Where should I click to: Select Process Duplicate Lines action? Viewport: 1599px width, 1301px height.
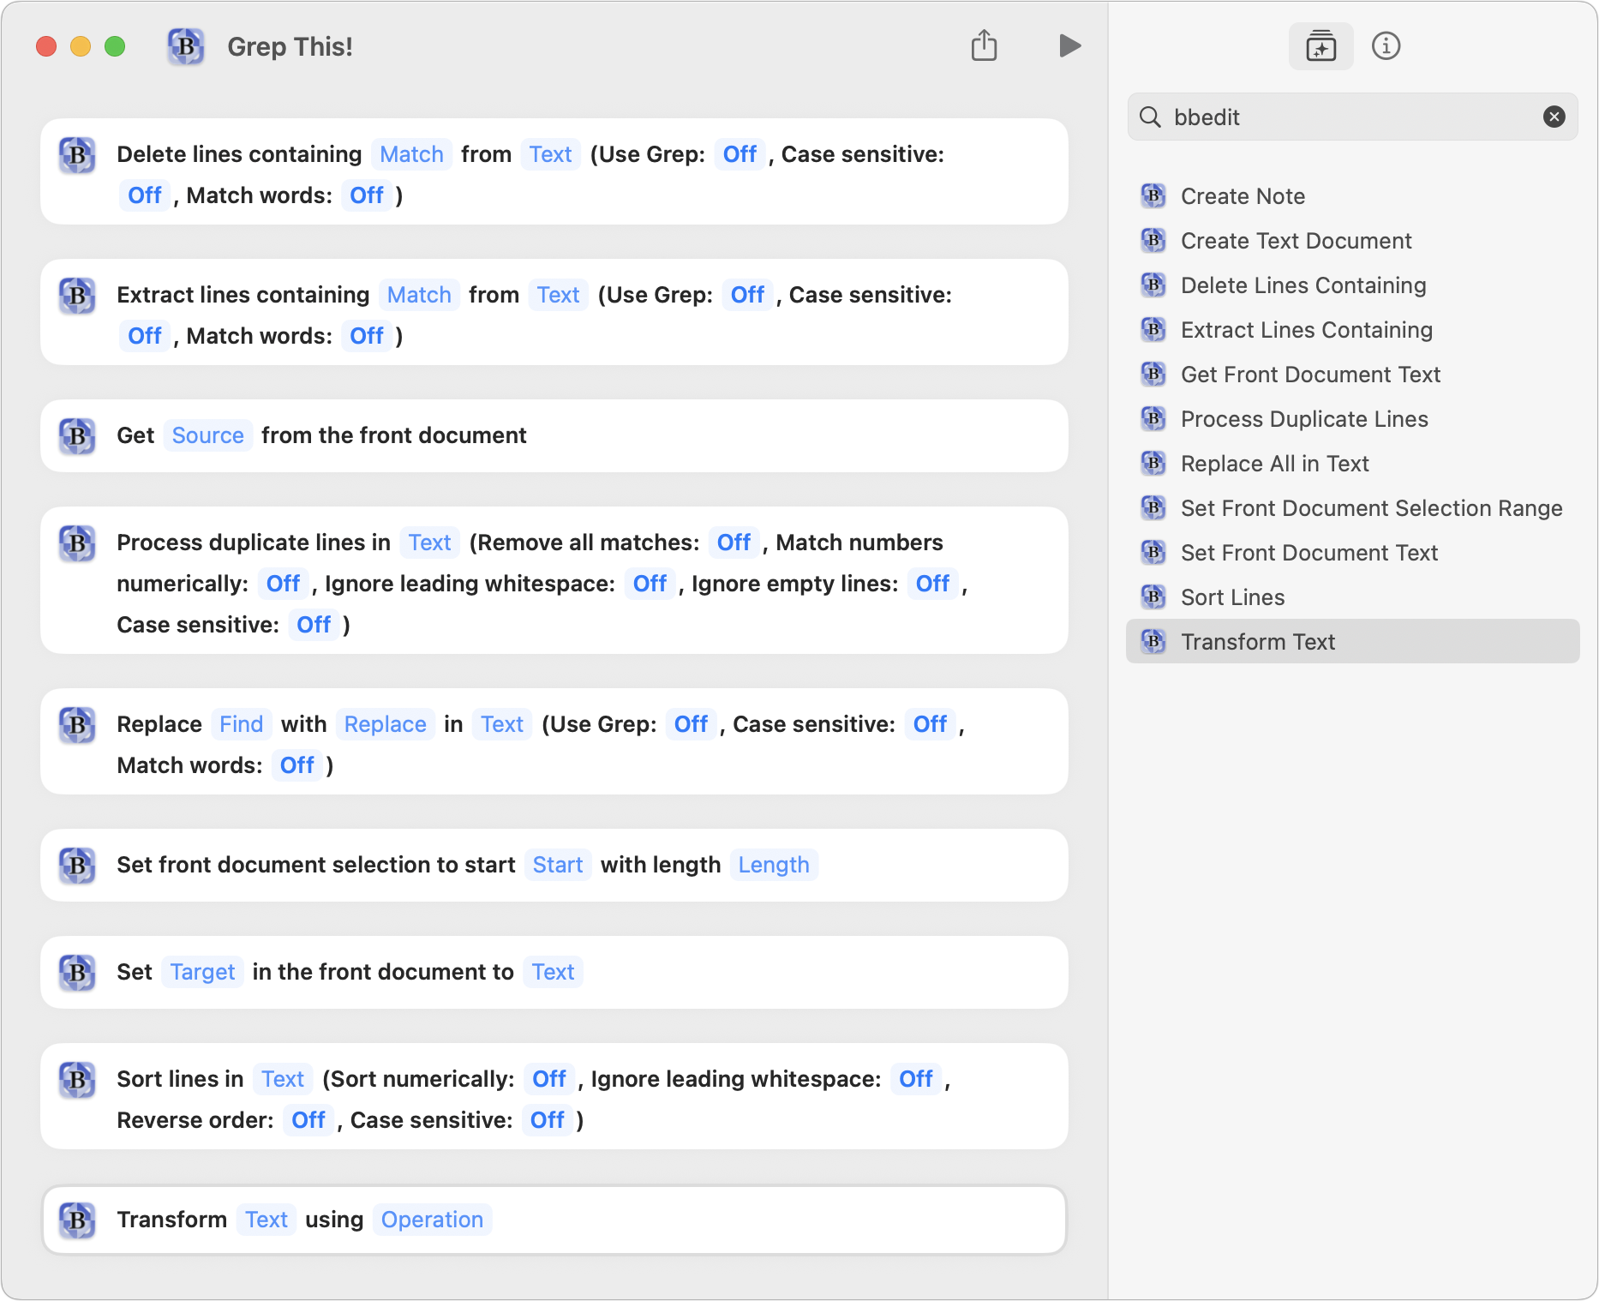[1352, 419]
